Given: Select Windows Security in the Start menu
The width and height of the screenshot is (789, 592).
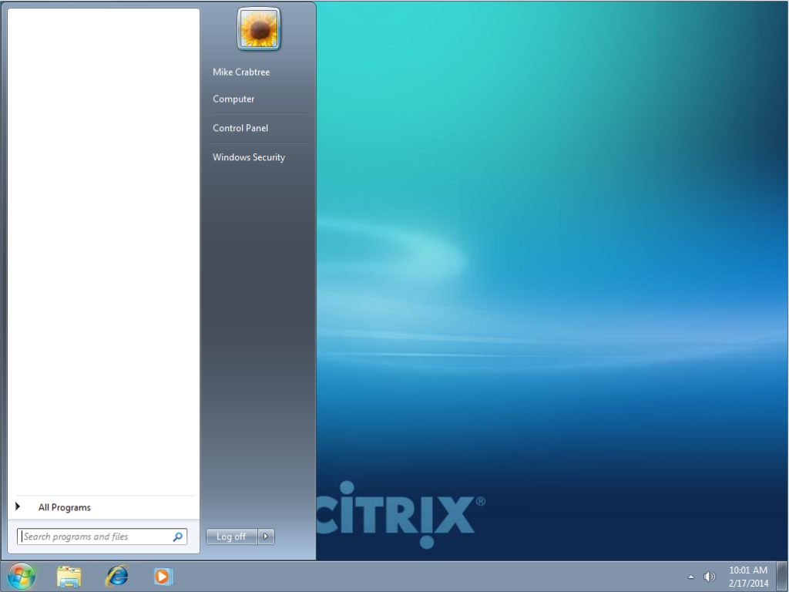Looking at the screenshot, I should tap(249, 156).
